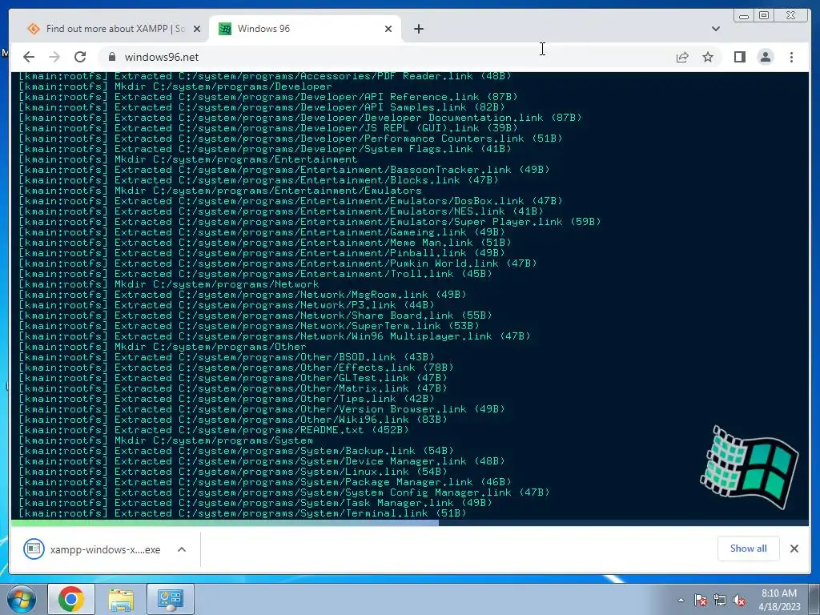Click the log line for Task Manager.link
Viewport: 820px width, 615px height.
point(255,503)
